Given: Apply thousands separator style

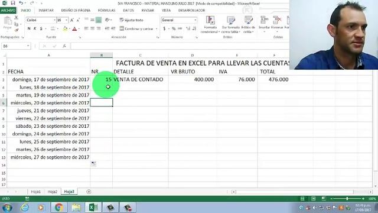Looking at the screenshot, I should pos(180,29).
